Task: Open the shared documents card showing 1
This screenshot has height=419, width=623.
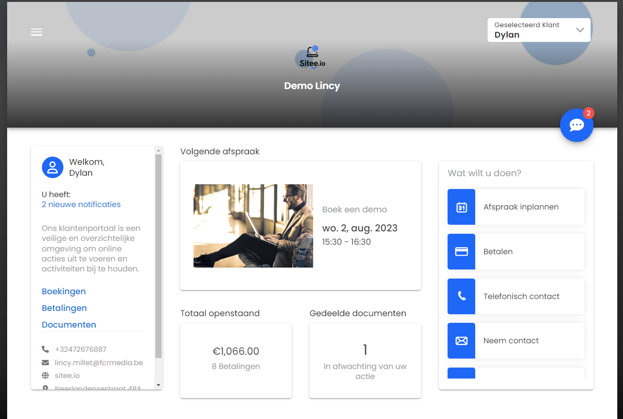Action: [x=365, y=361]
